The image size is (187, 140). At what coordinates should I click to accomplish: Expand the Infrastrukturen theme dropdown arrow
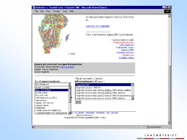(x=69, y=84)
